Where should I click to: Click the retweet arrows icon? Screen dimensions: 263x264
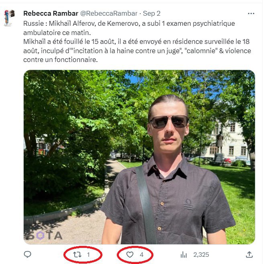pyautogui.click(x=77, y=255)
